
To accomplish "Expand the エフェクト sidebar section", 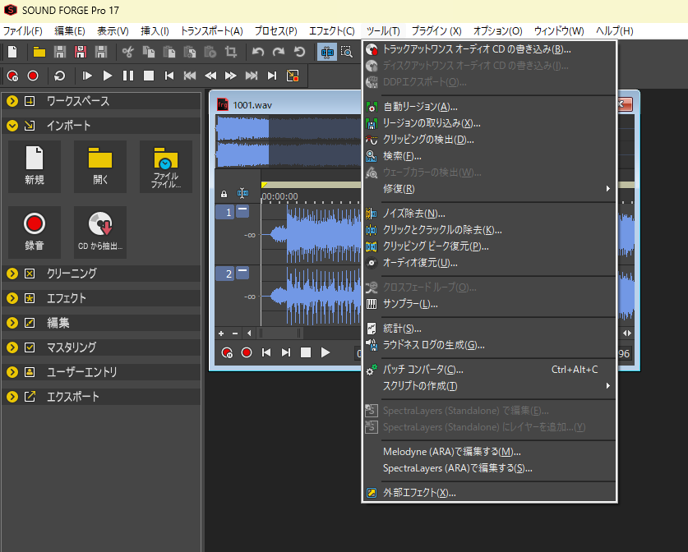I will [12, 298].
